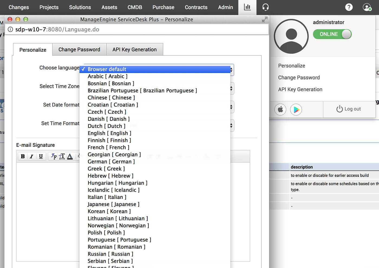Choose Japanese from the language list

point(155,204)
